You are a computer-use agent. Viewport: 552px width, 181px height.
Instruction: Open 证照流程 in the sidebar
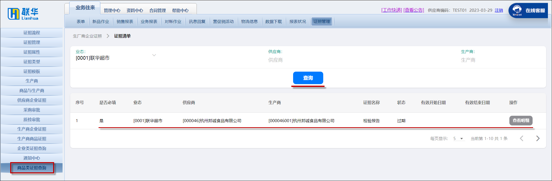(x=32, y=33)
